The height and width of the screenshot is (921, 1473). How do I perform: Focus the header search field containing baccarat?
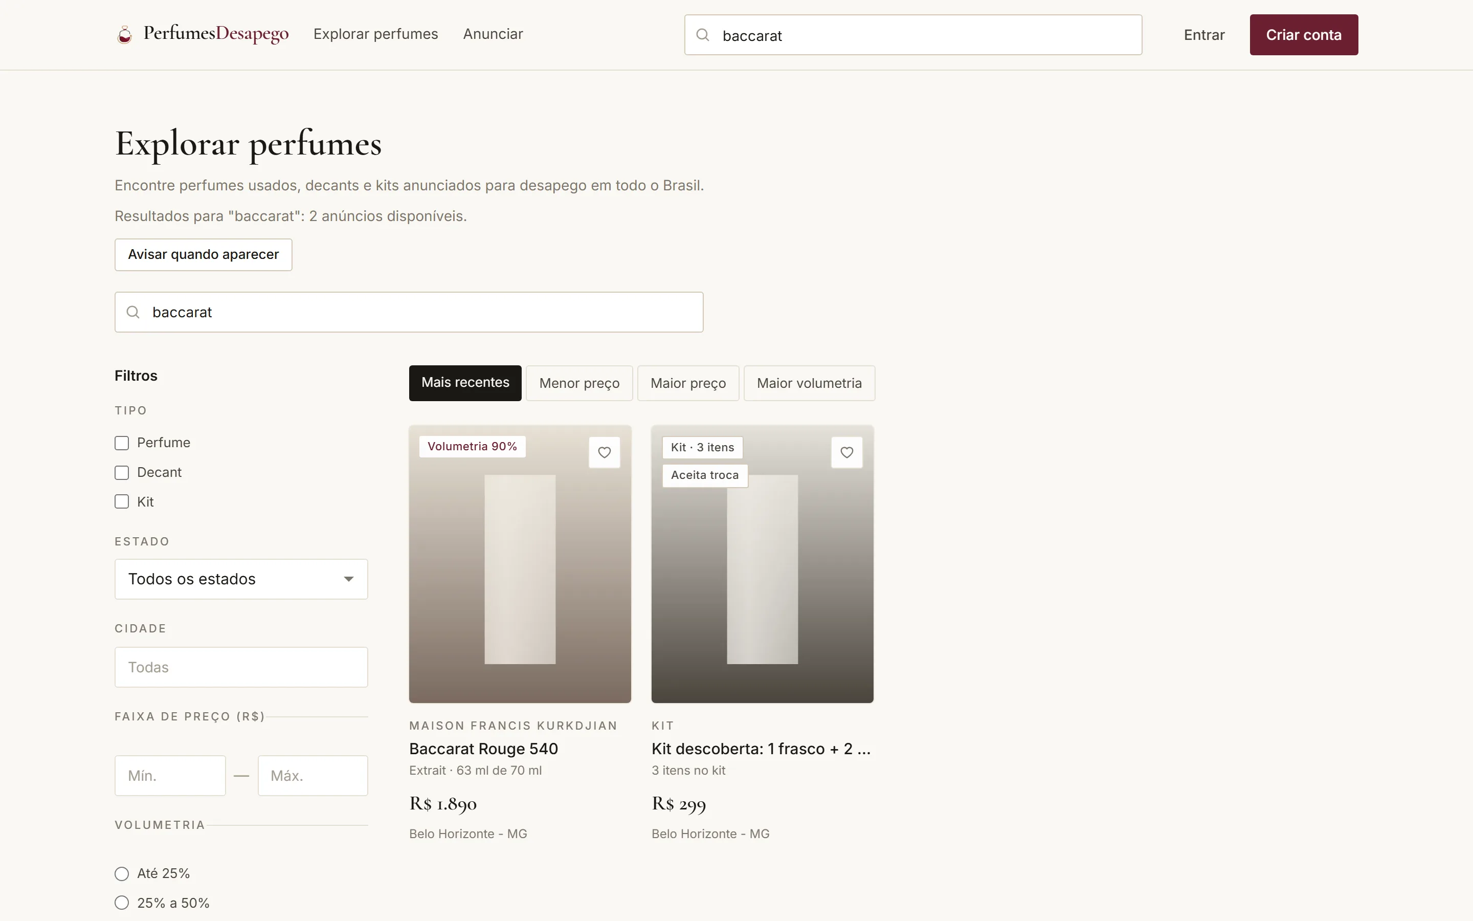[x=913, y=35]
